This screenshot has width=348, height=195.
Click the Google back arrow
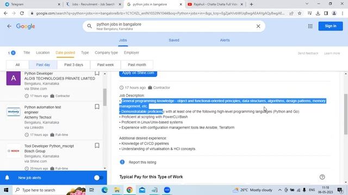[x=9, y=26]
